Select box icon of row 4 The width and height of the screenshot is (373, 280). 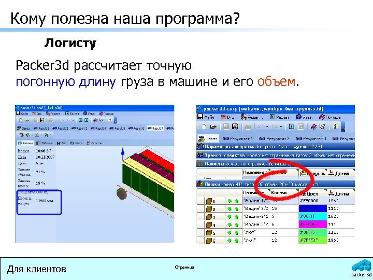pyautogui.click(x=209, y=225)
